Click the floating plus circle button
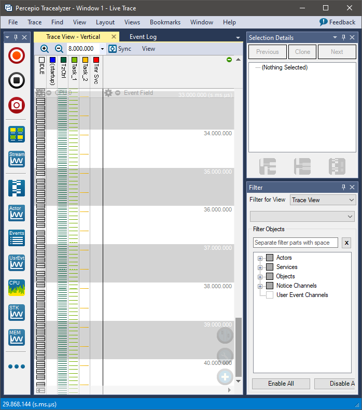The image size is (362, 410). [x=225, y=377]
